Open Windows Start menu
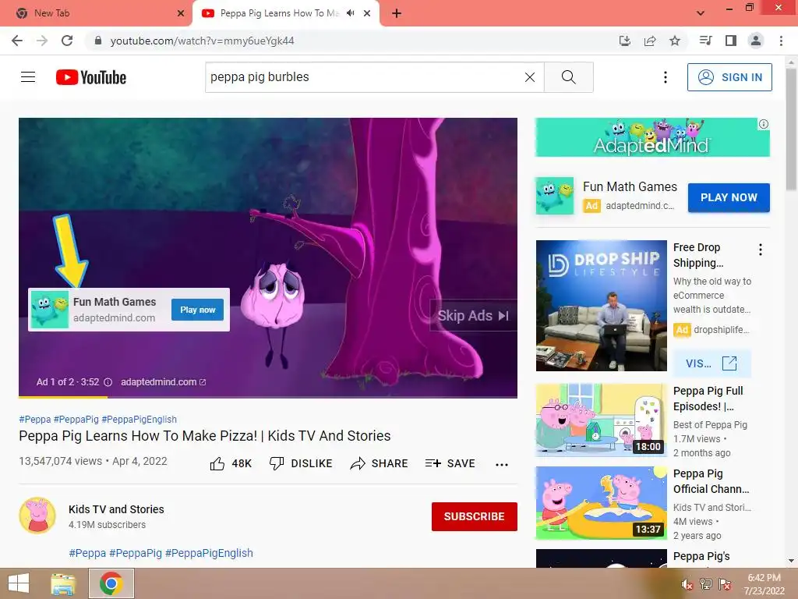 pos(19,583)
